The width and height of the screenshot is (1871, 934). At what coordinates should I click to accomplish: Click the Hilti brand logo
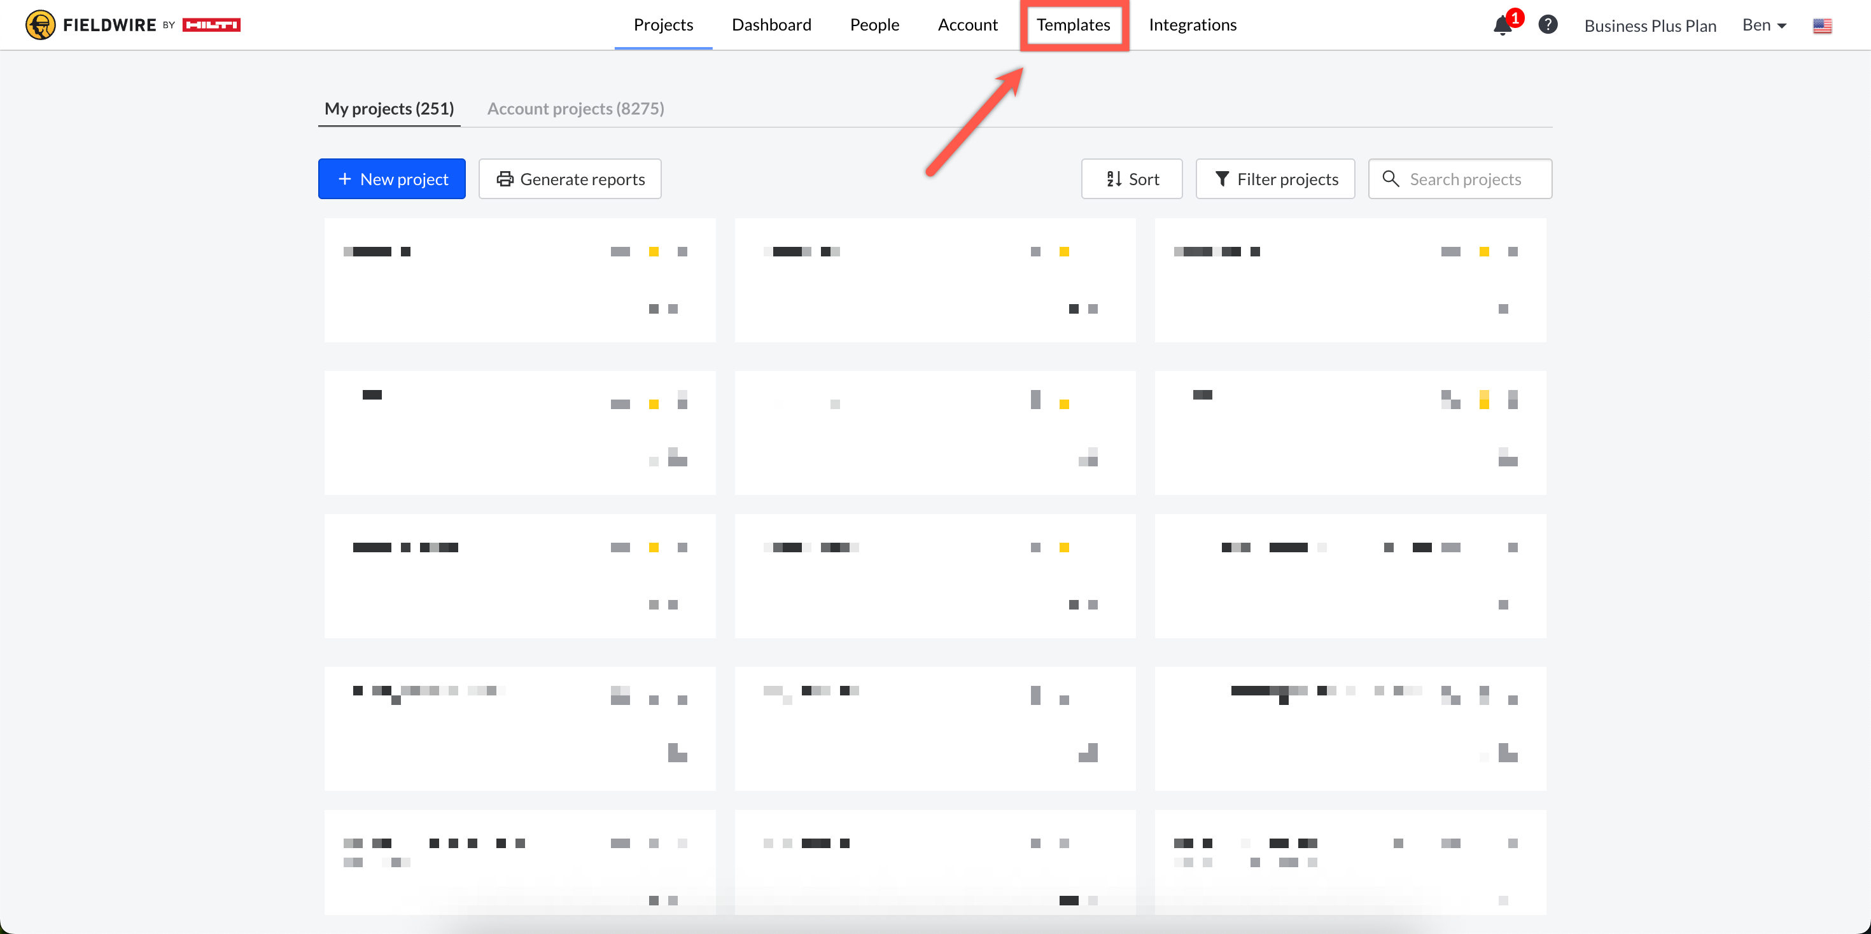[x=211, y=25]
